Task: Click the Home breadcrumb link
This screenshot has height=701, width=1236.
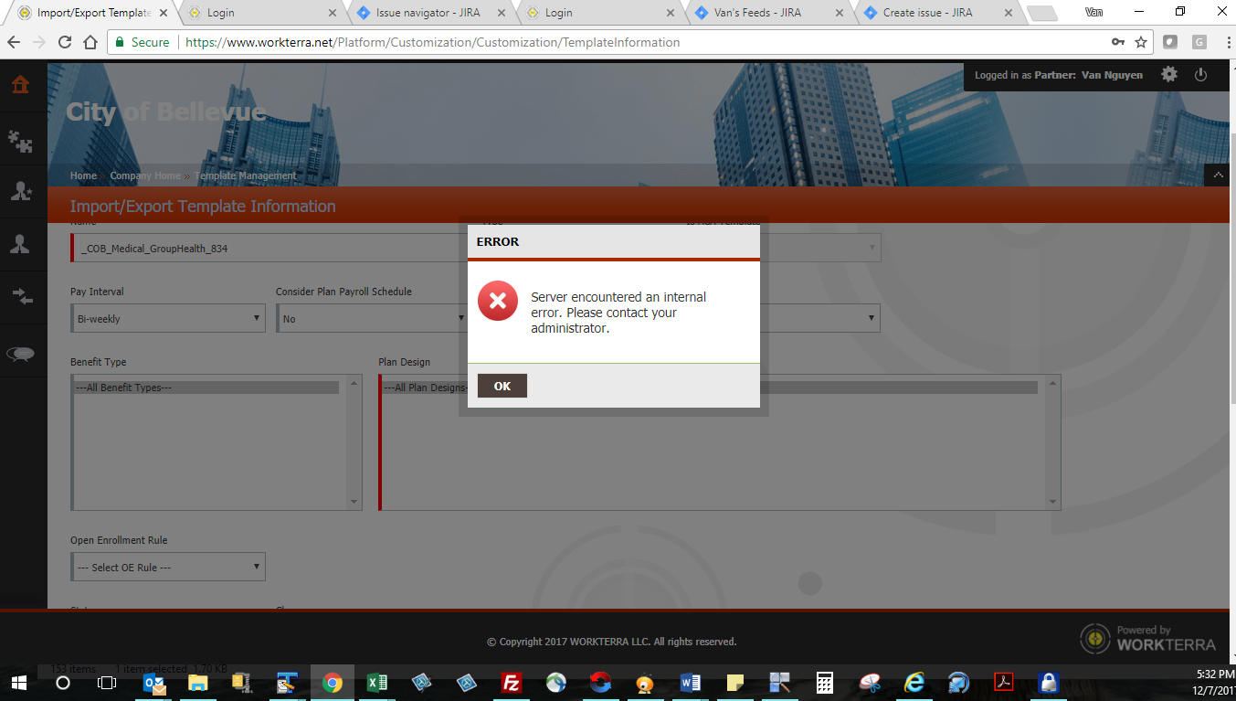Action: 83,175
